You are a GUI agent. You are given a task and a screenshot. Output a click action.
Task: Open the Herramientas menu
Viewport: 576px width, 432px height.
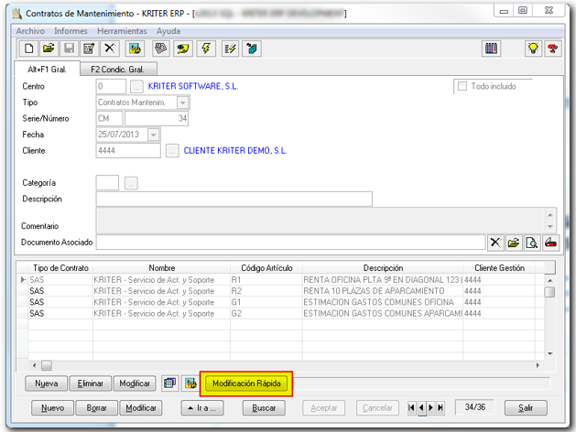(x=122, y=31)
